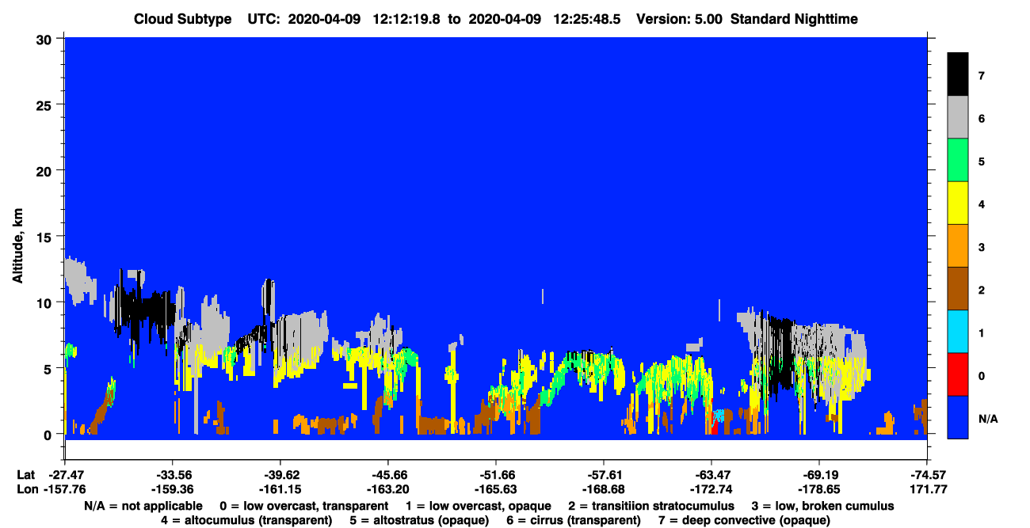The width and height of the screenshot is (1030, 528).
Task: Click the 10 km altitude tick label
Action: tap(46, 302)
